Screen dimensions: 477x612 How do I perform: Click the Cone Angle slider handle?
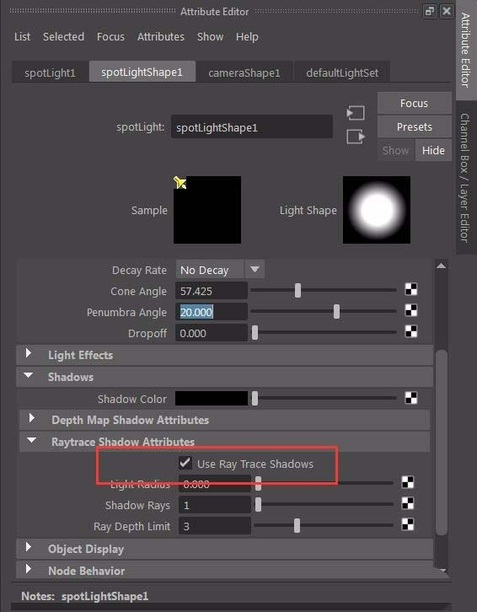pyautogui.click(x=297, y=290)
